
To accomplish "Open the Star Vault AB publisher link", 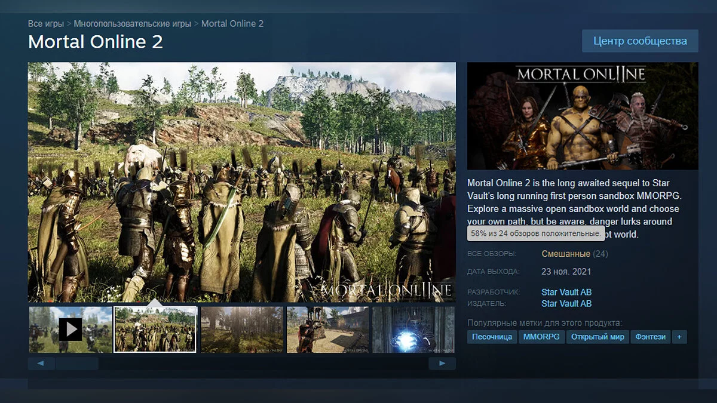I will point(566,303).
